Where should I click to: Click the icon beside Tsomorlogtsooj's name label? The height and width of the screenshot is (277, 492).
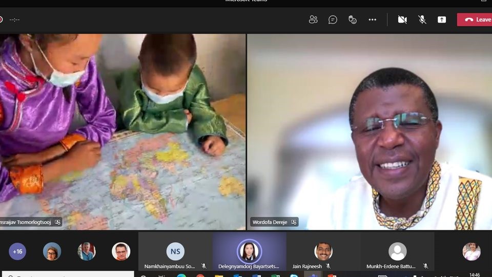coord(57,222)
